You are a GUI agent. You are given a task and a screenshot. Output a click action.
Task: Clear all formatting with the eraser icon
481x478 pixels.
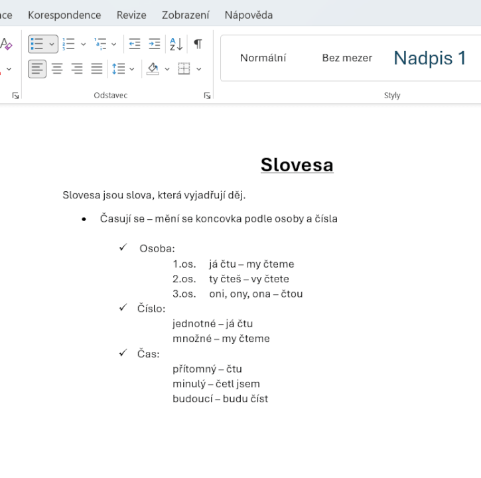pyautogui.click(x=6, y=44)
